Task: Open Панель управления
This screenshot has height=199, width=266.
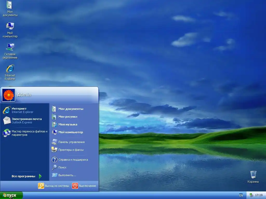Action: [74, 142]
